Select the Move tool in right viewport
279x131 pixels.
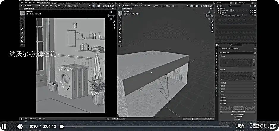120,21
